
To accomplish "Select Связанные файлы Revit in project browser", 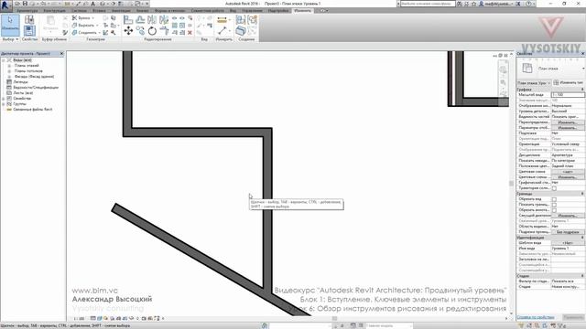I will click(33, 110).
